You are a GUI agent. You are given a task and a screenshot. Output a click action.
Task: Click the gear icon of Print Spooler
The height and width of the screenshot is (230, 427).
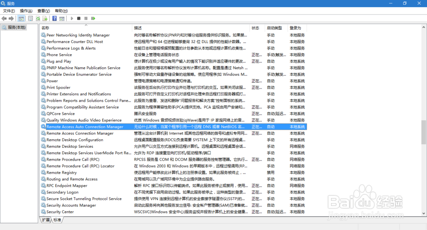(x=43, y=87)
